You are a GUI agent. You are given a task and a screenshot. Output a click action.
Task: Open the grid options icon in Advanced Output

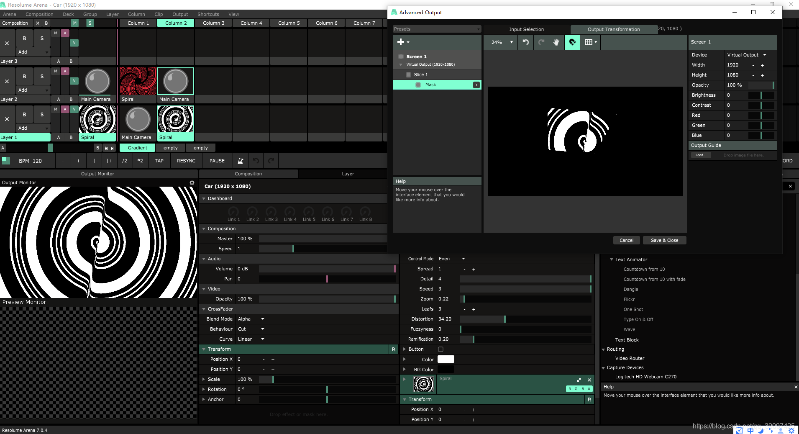click(x=590, y=42)
